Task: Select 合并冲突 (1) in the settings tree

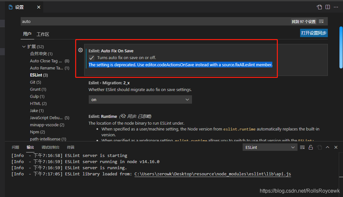Action: [41, 54]
